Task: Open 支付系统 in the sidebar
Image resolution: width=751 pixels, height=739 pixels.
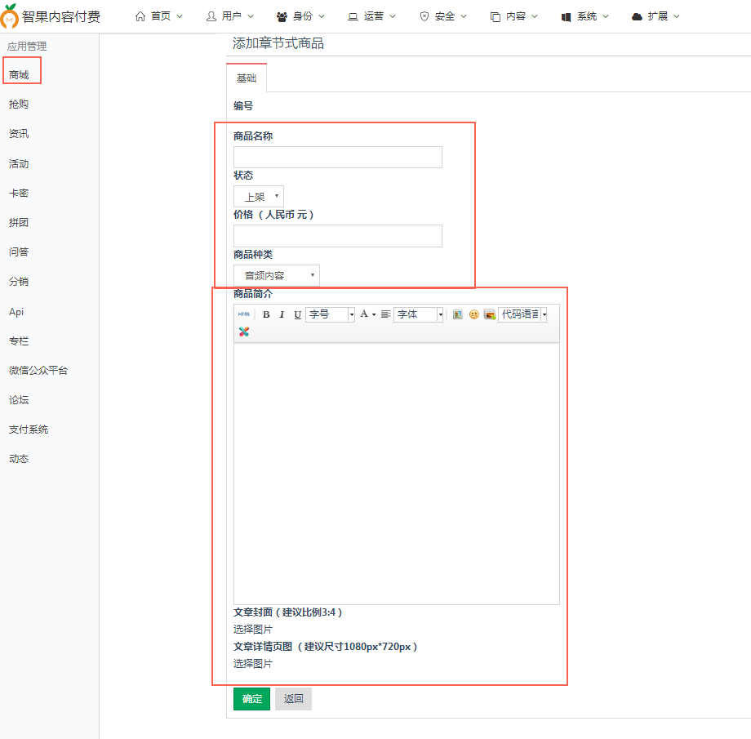Action: 29,429
